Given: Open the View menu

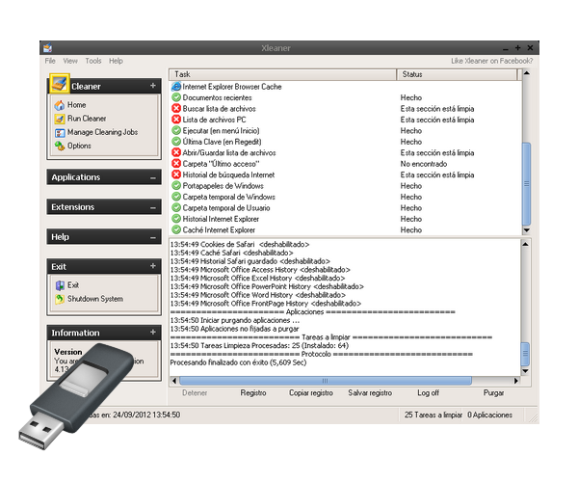Looking at the screenshot, I should click(70, 61).
